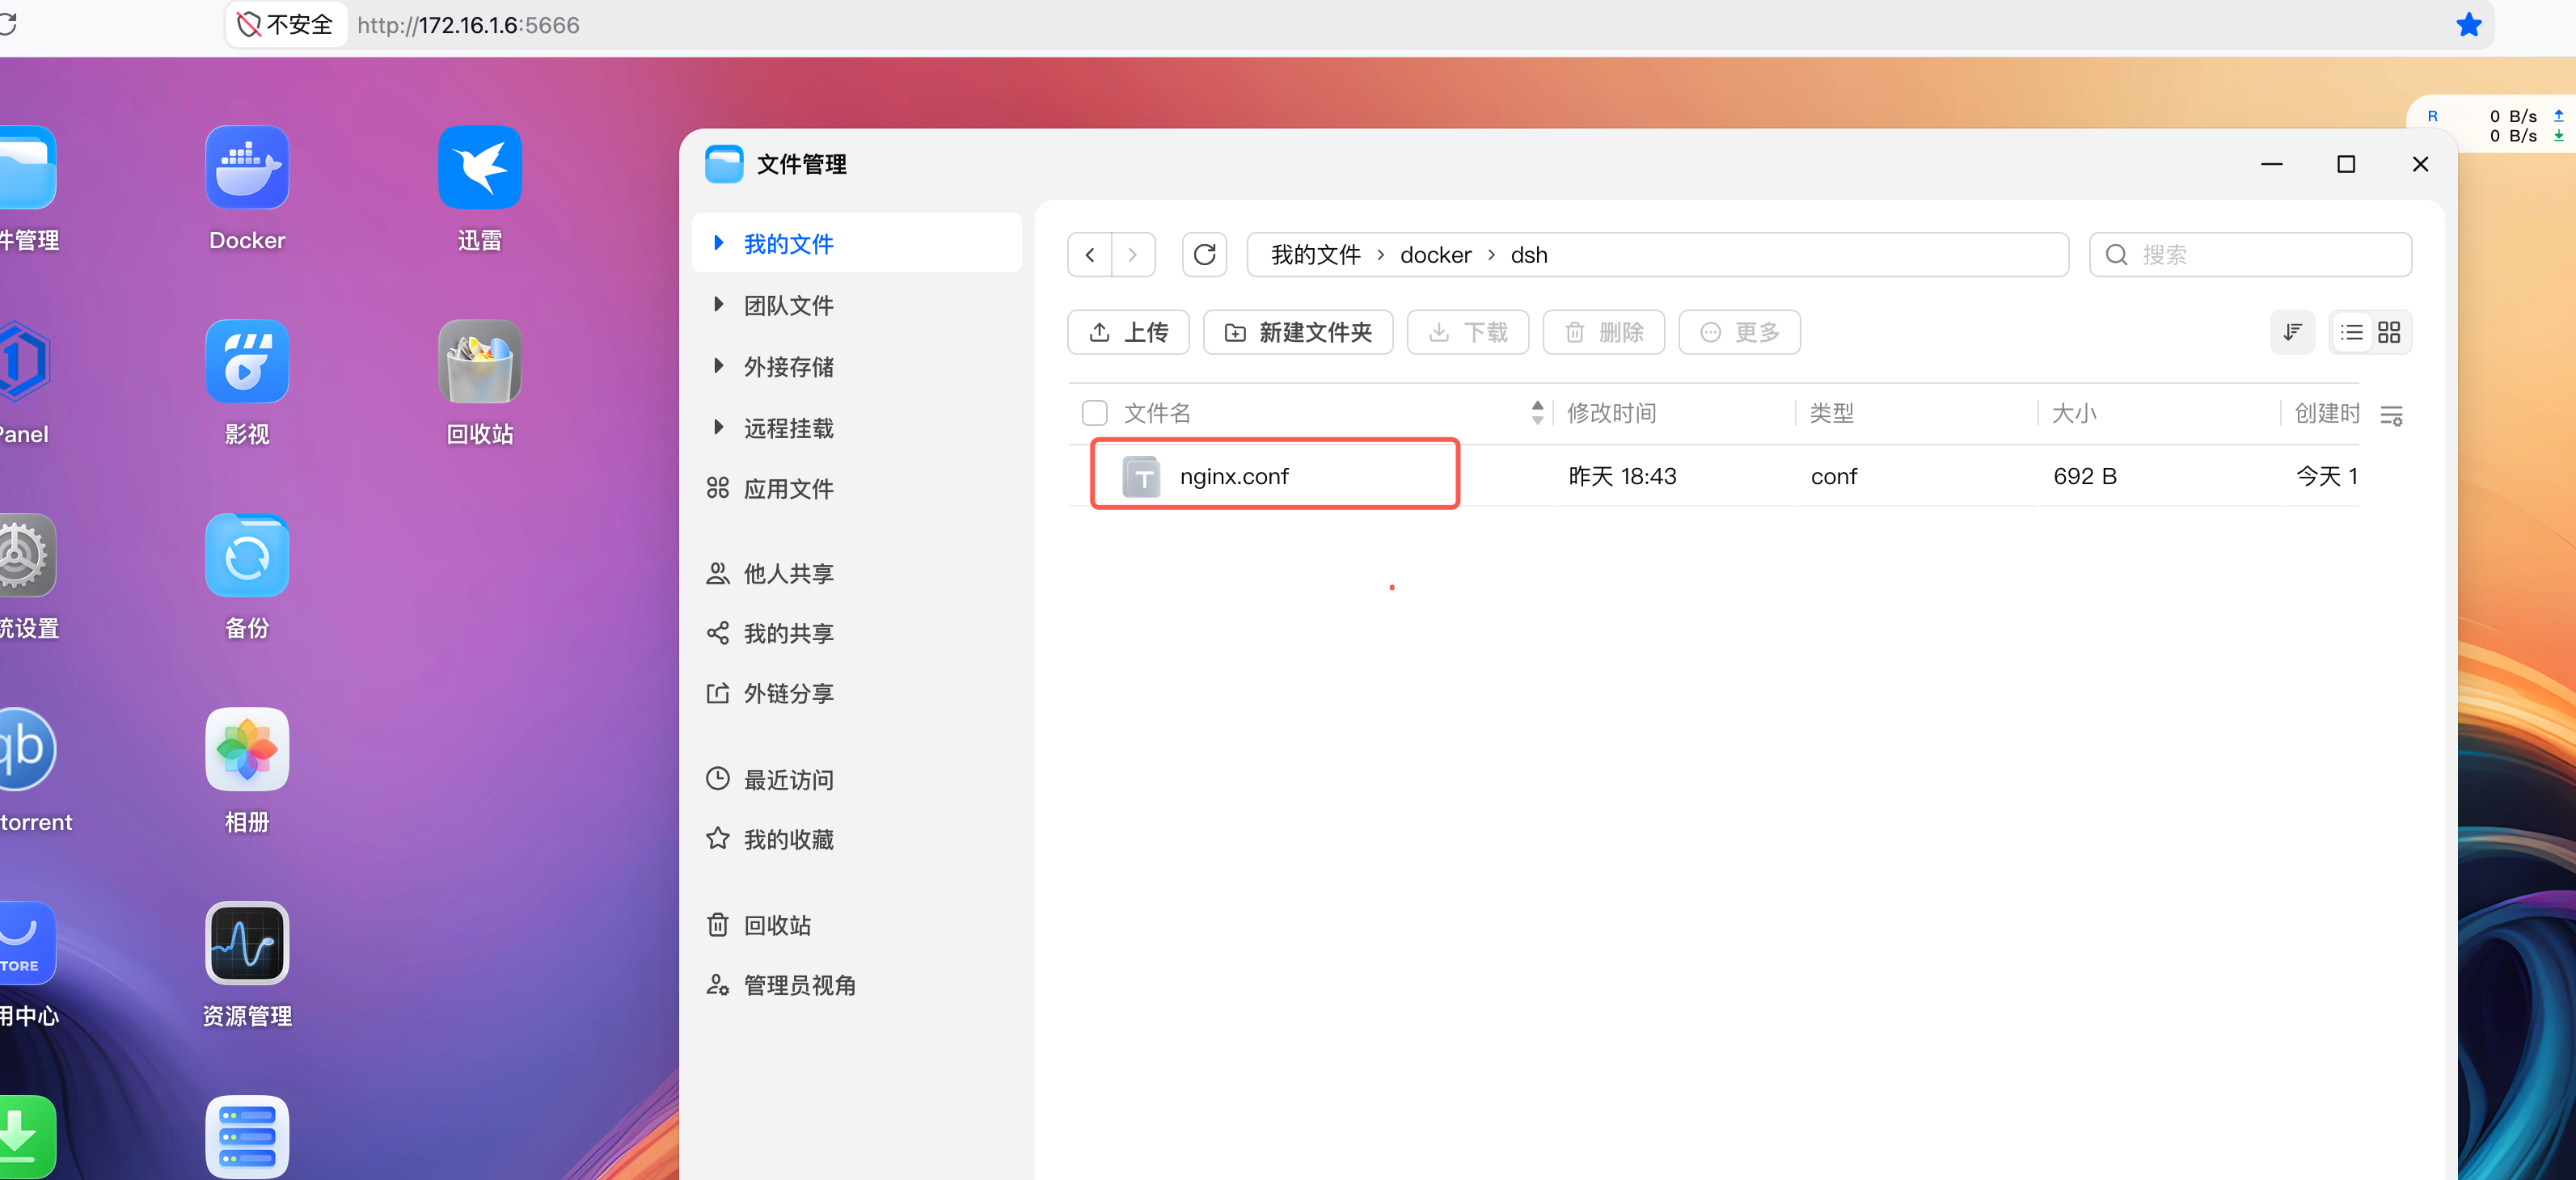Screen dimensions: 2576x1180
Task: Go forward to next folder
Action: 1133,255
